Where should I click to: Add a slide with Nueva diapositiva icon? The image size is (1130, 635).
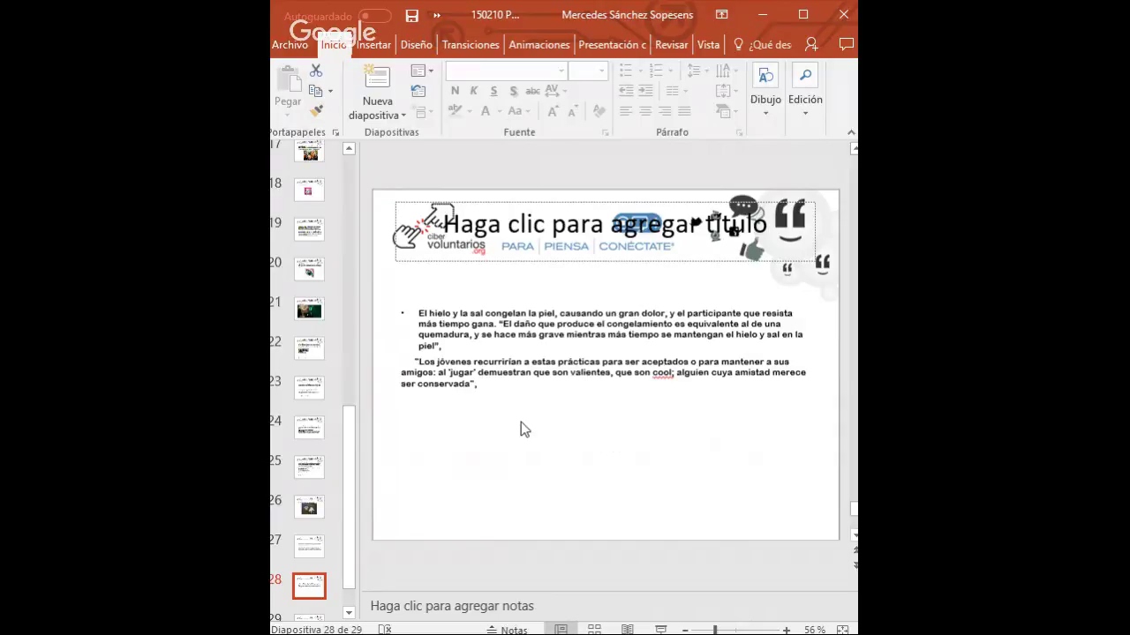pos(377,76)
